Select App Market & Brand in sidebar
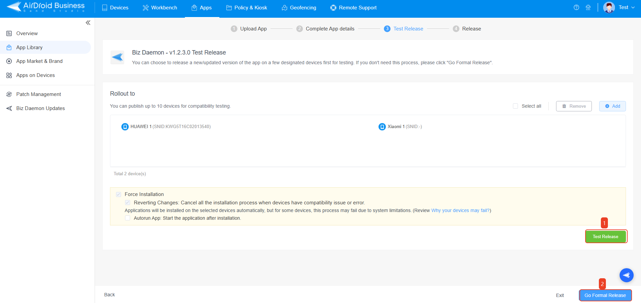The width and height of the screenshot is (641, 303). (x=39, y=61)
